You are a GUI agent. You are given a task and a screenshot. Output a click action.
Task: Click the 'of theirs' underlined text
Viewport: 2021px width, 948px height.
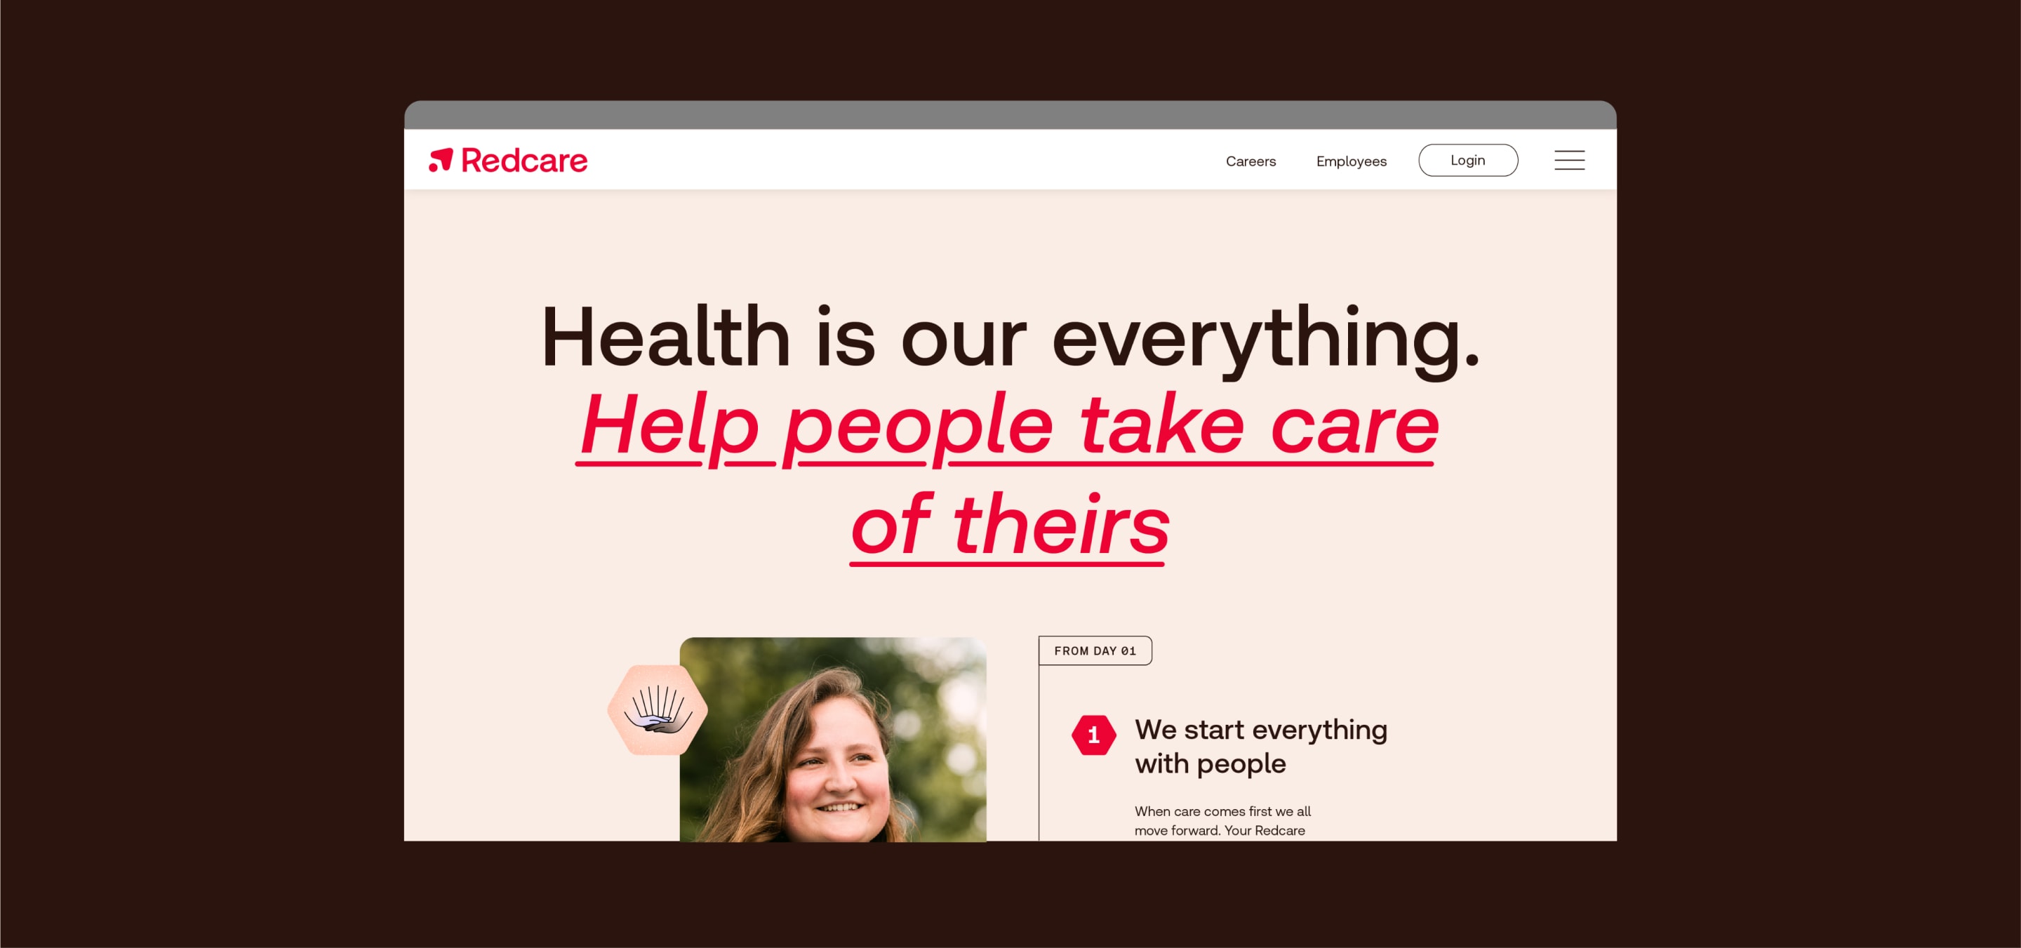(1010, 524)
